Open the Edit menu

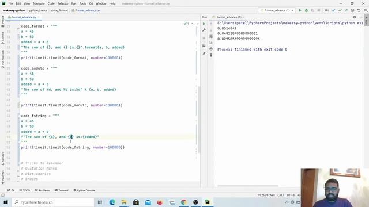(18, 4)
